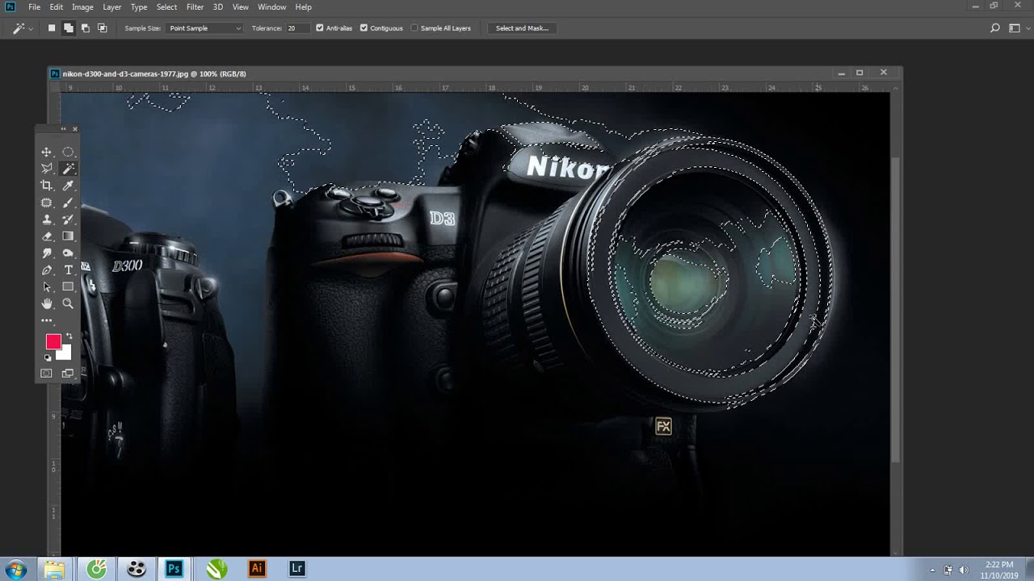Change the screen mode
Screen dimensions: 1034x581
[x=67, y=374]
